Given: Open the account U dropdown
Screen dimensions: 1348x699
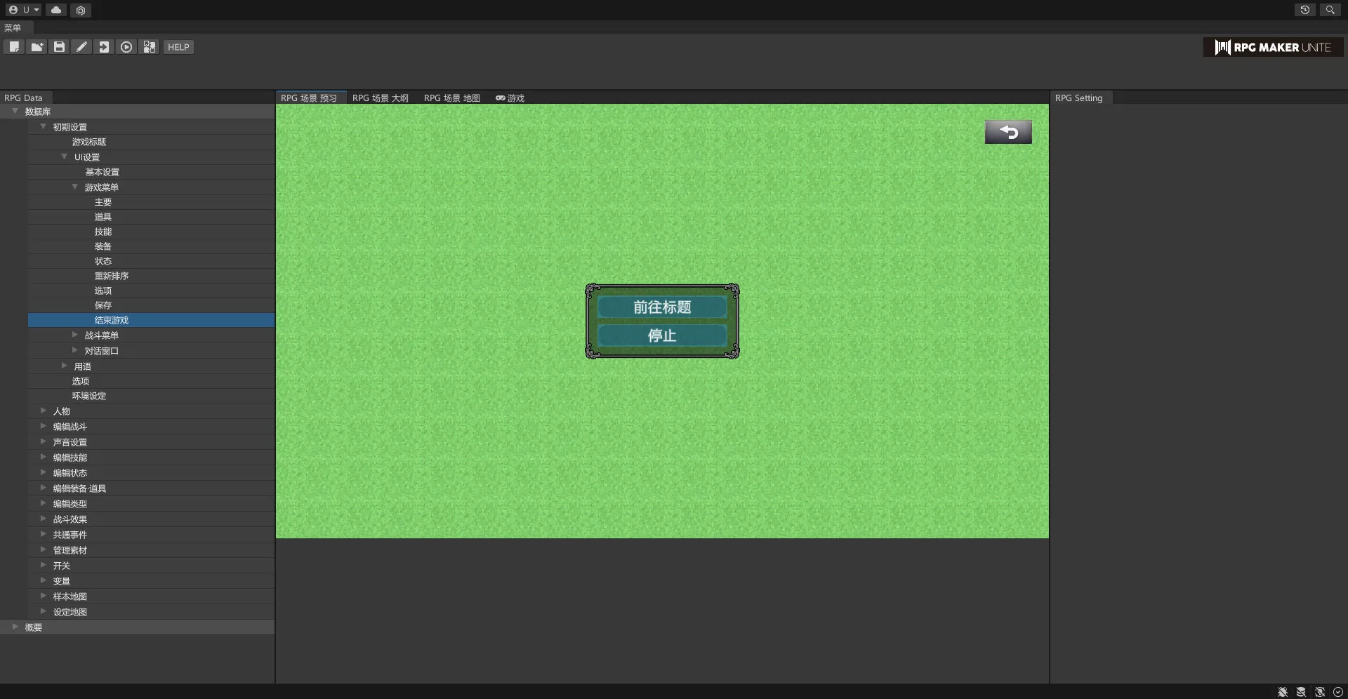Looking at the screenshot, I should click(x=25, y=10).
